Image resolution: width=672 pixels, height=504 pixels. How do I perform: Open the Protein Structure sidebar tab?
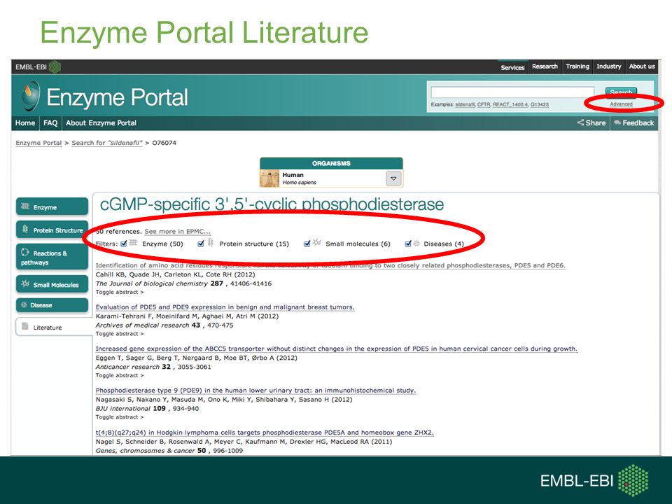[x=52, y=230]
